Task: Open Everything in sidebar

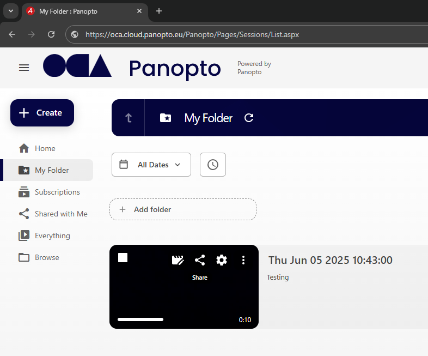Action: point(44,236)
